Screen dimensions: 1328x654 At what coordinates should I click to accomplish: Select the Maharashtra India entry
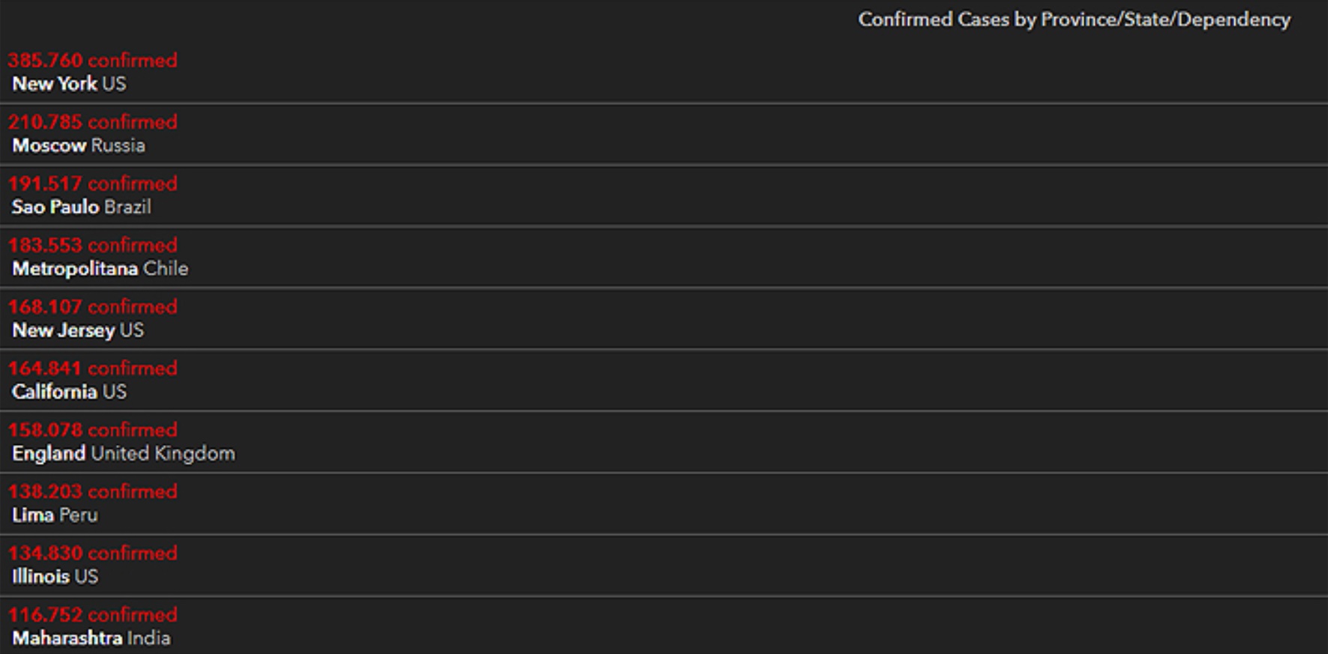pyautogui.click(x=91, y=638)
